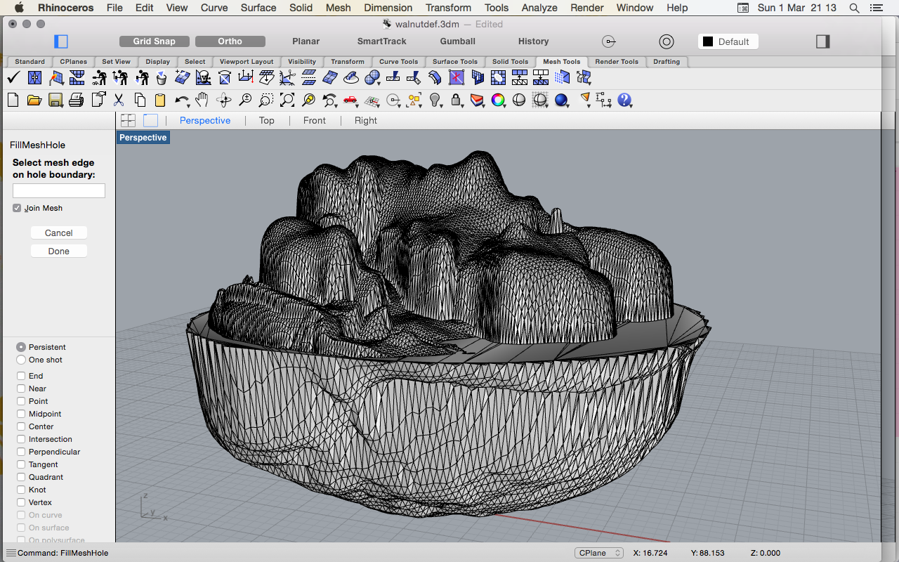Enable the Center object snap
This screenshot has width=899, height=562.
(21, 426)
